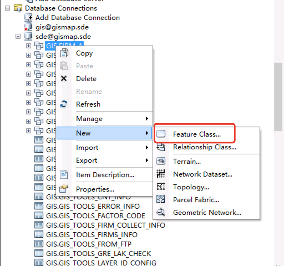Viewport: 284px width, 266px height.
Task: Open the Manage submenu
Action: [x=89, y=119]
